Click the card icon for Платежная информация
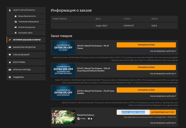This screenshot has height=128, width=186. [x=16, y=22]
